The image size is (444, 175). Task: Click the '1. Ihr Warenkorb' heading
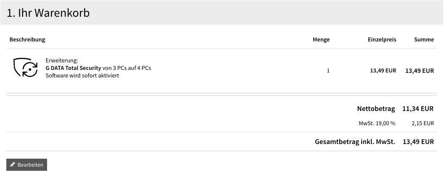48,13
